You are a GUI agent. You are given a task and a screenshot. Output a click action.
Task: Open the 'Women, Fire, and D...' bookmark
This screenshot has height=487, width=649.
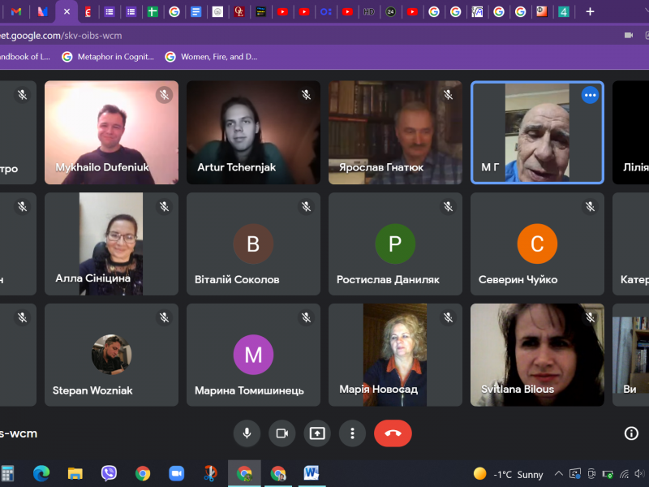coord(211,57)
